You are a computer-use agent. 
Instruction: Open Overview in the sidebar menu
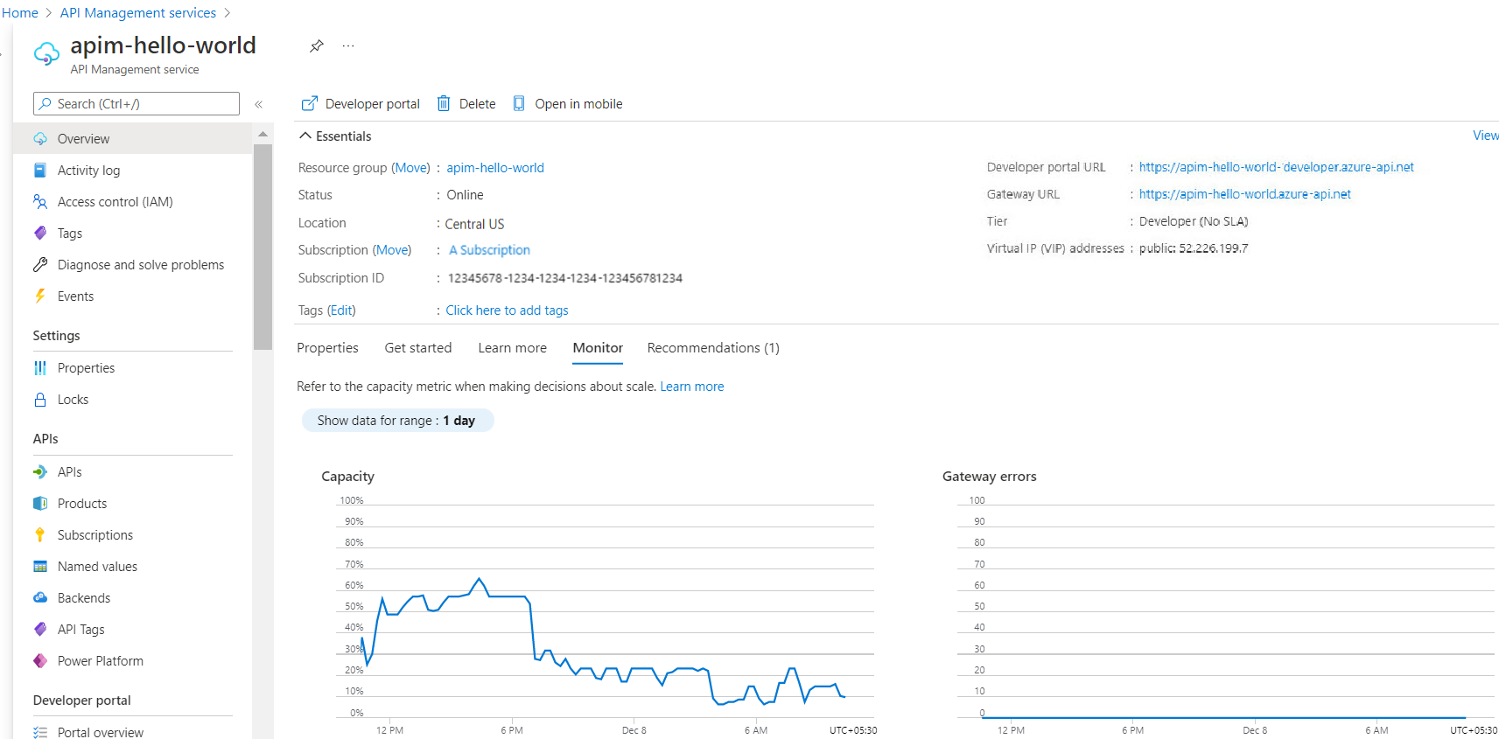point(133,139)
